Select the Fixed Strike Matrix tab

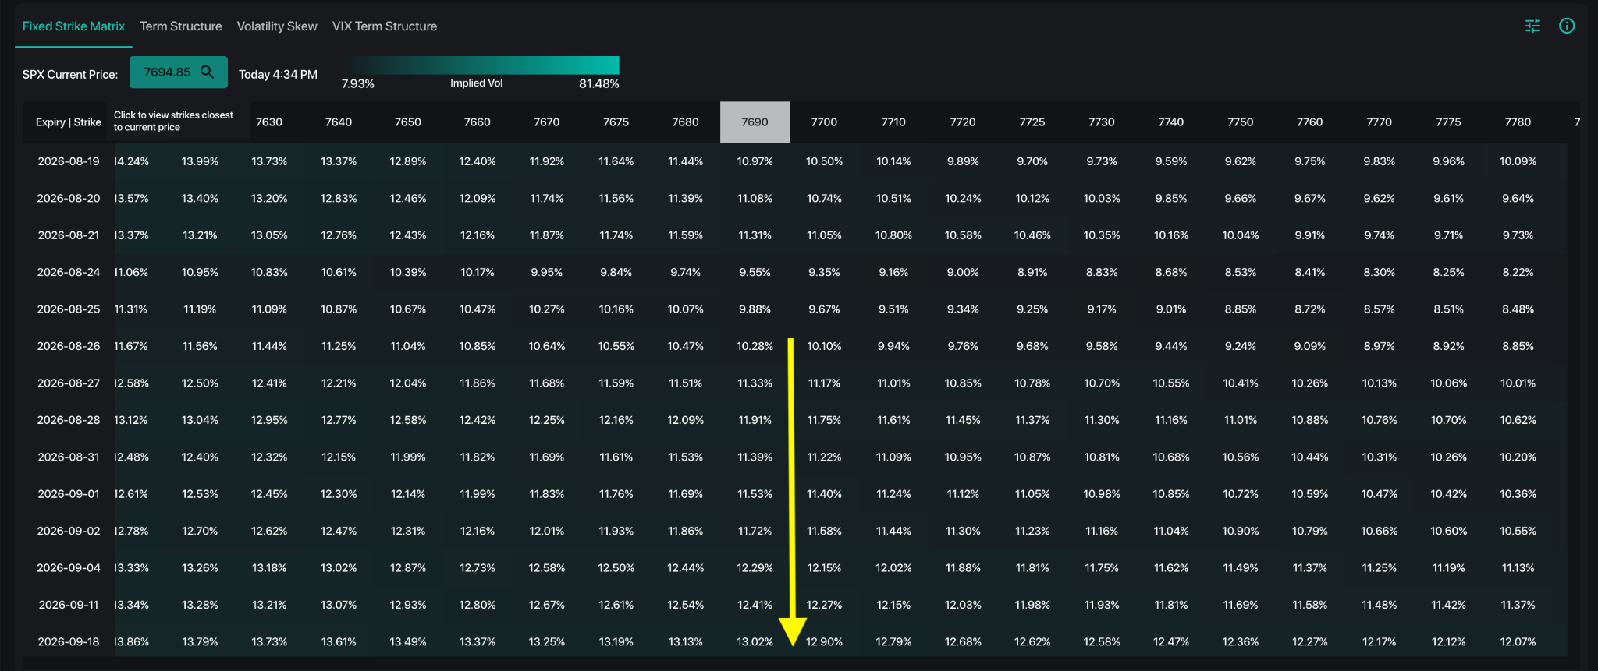click(x=73, y=26)
